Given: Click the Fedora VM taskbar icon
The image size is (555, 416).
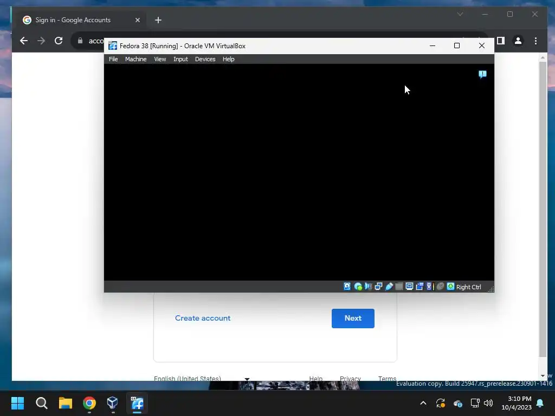Looking at the screenshot, I should tap(137, 403).
